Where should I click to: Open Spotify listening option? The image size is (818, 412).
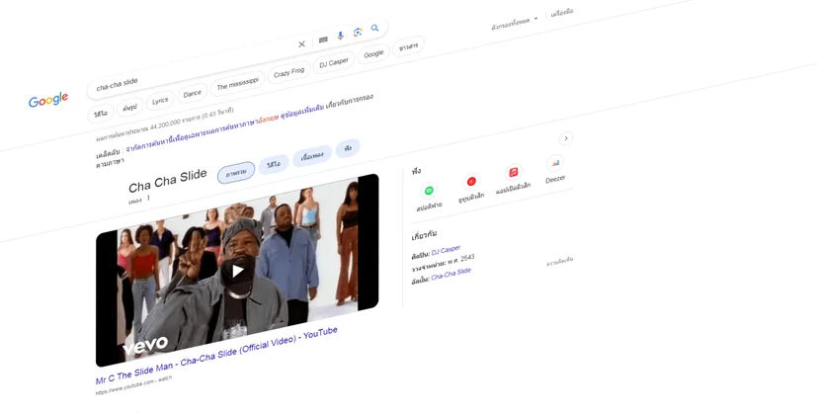[x=429, y=198]
